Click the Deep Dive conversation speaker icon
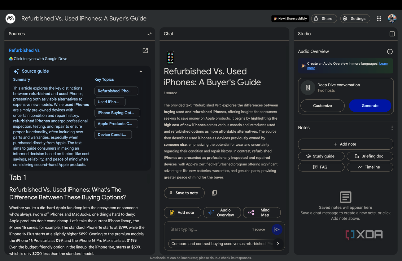The height and width of the screenshot is (261, 402). click(308, 88)
